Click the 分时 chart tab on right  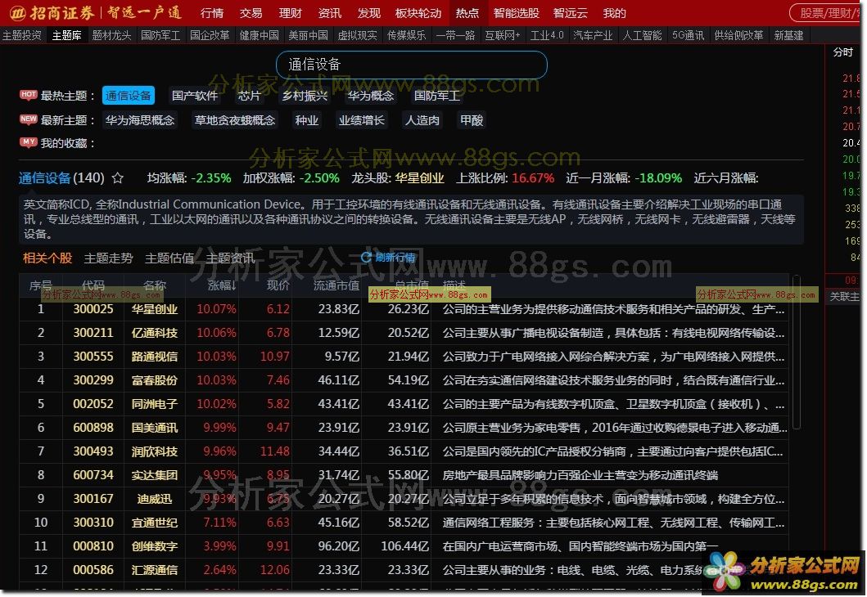(842, 52)
